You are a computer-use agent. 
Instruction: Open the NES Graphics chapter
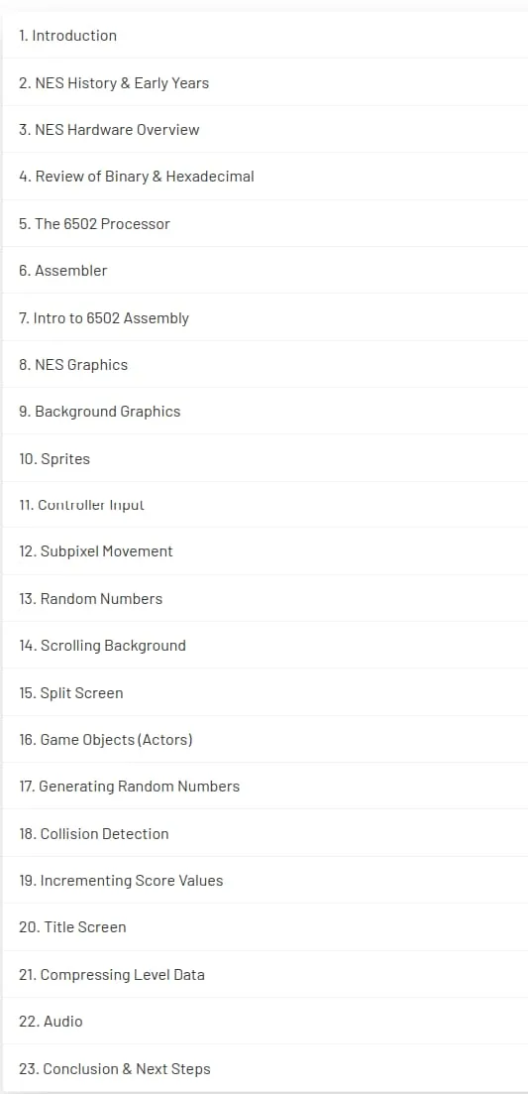[x=264, y=364]
